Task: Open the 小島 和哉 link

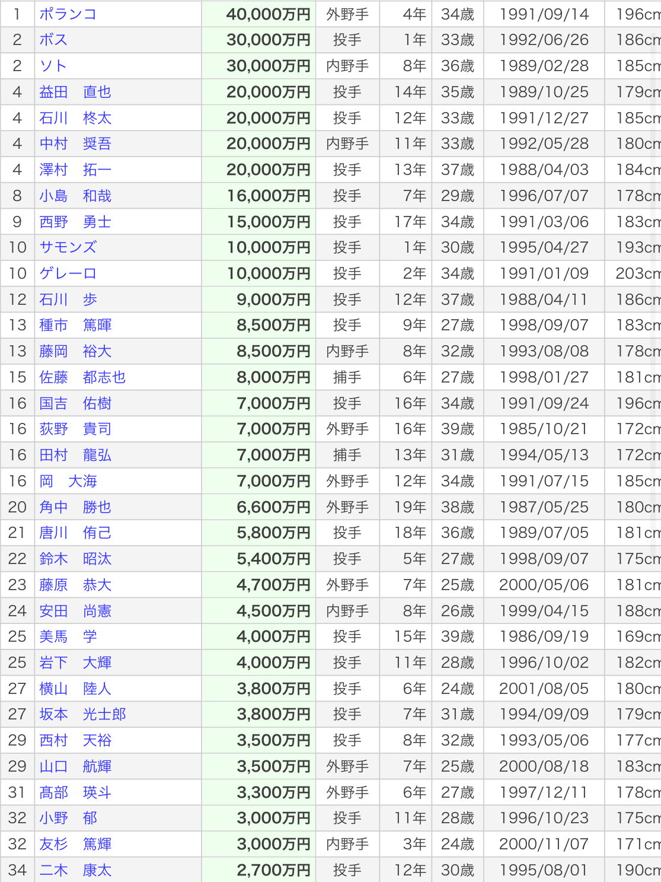Action: (75, 196)
